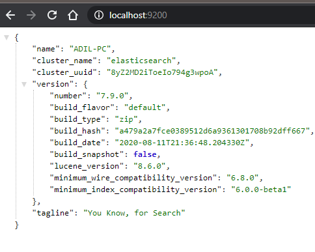Viewport: 315px width, 252px height.
Task: Click the "cluster_name" key
Action: pyautogui.click(x=64, y=61)
